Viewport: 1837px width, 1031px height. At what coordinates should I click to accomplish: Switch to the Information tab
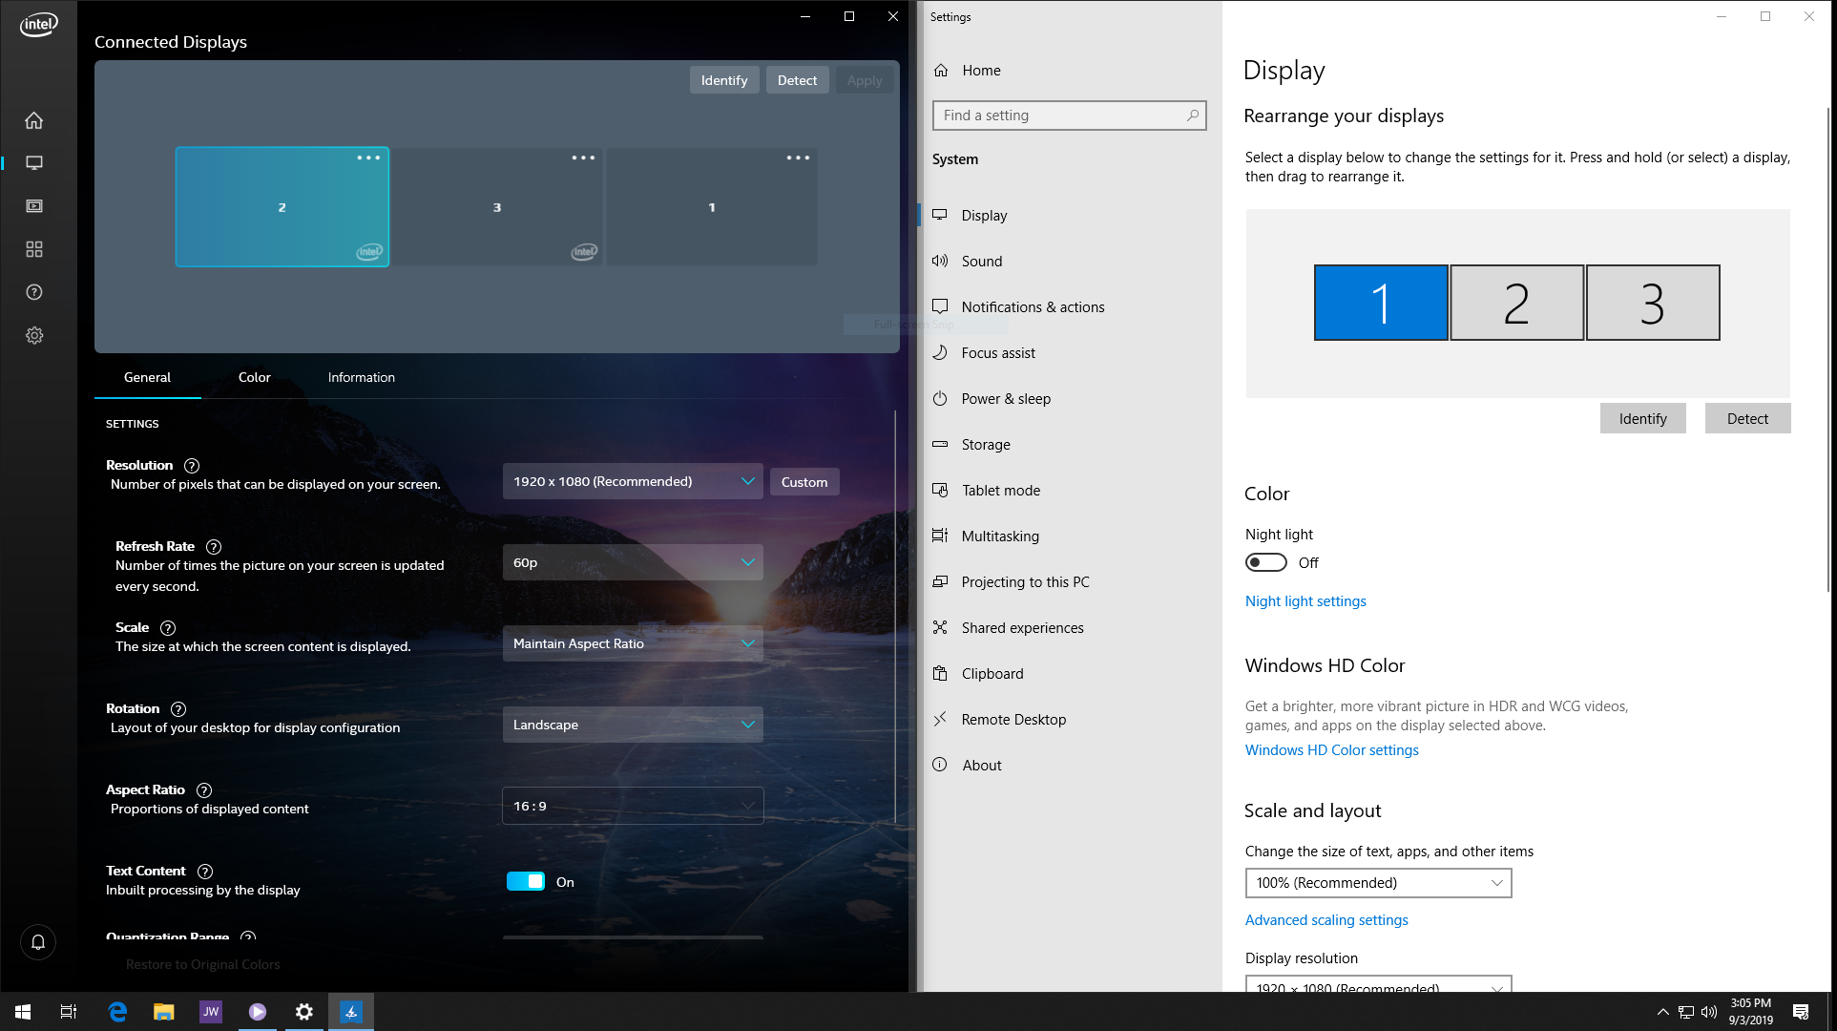[x=361, y=377]
